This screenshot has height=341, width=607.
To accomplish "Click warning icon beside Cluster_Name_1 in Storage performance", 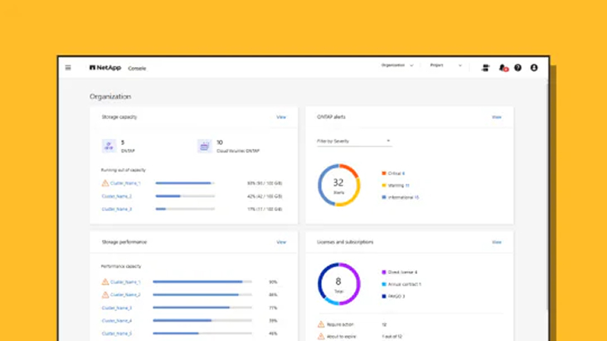I will click(x=105, y=282).
